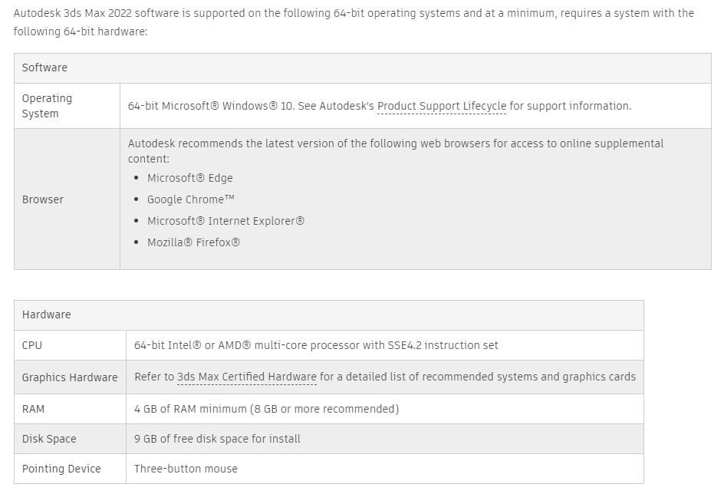This screenshot has width=724, height=494.
Task: Click the Mozilla Firefox list item
Action: click(x=193, y=242)
